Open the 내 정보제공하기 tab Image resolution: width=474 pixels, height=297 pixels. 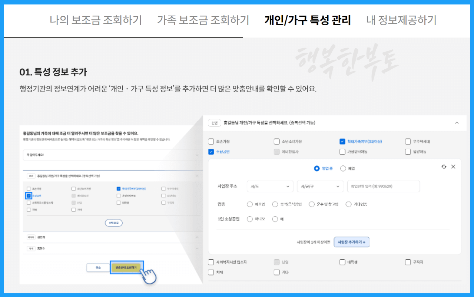pyautogui.click(x=401, y=21)
